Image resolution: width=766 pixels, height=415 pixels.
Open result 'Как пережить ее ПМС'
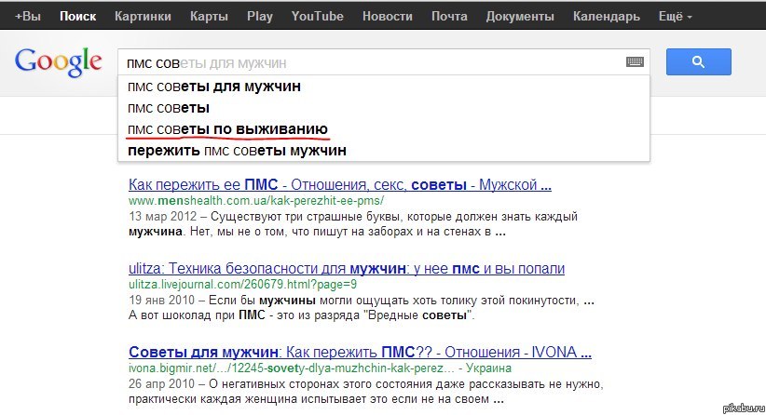click(x=339, y=183)
